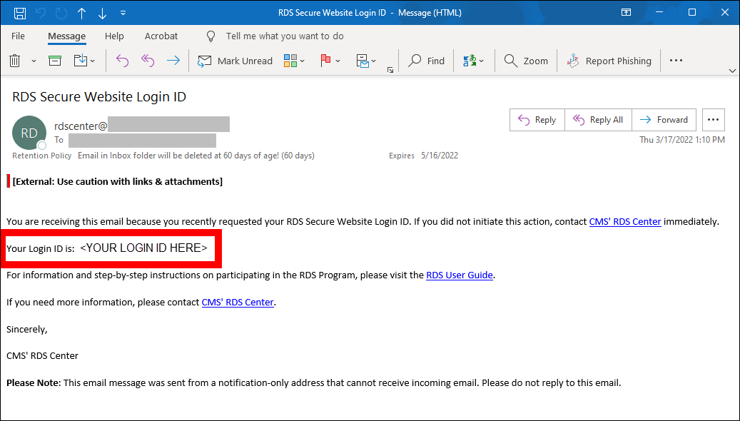Click the Save icon in title bar
This screenshot has height=421, width=740.
(x=20, y=13)
